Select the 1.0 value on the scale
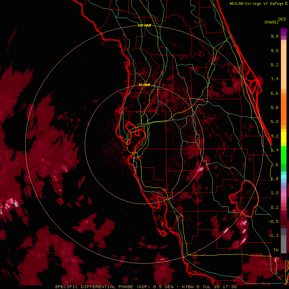 pyautogui.click(x=275, y=193)
